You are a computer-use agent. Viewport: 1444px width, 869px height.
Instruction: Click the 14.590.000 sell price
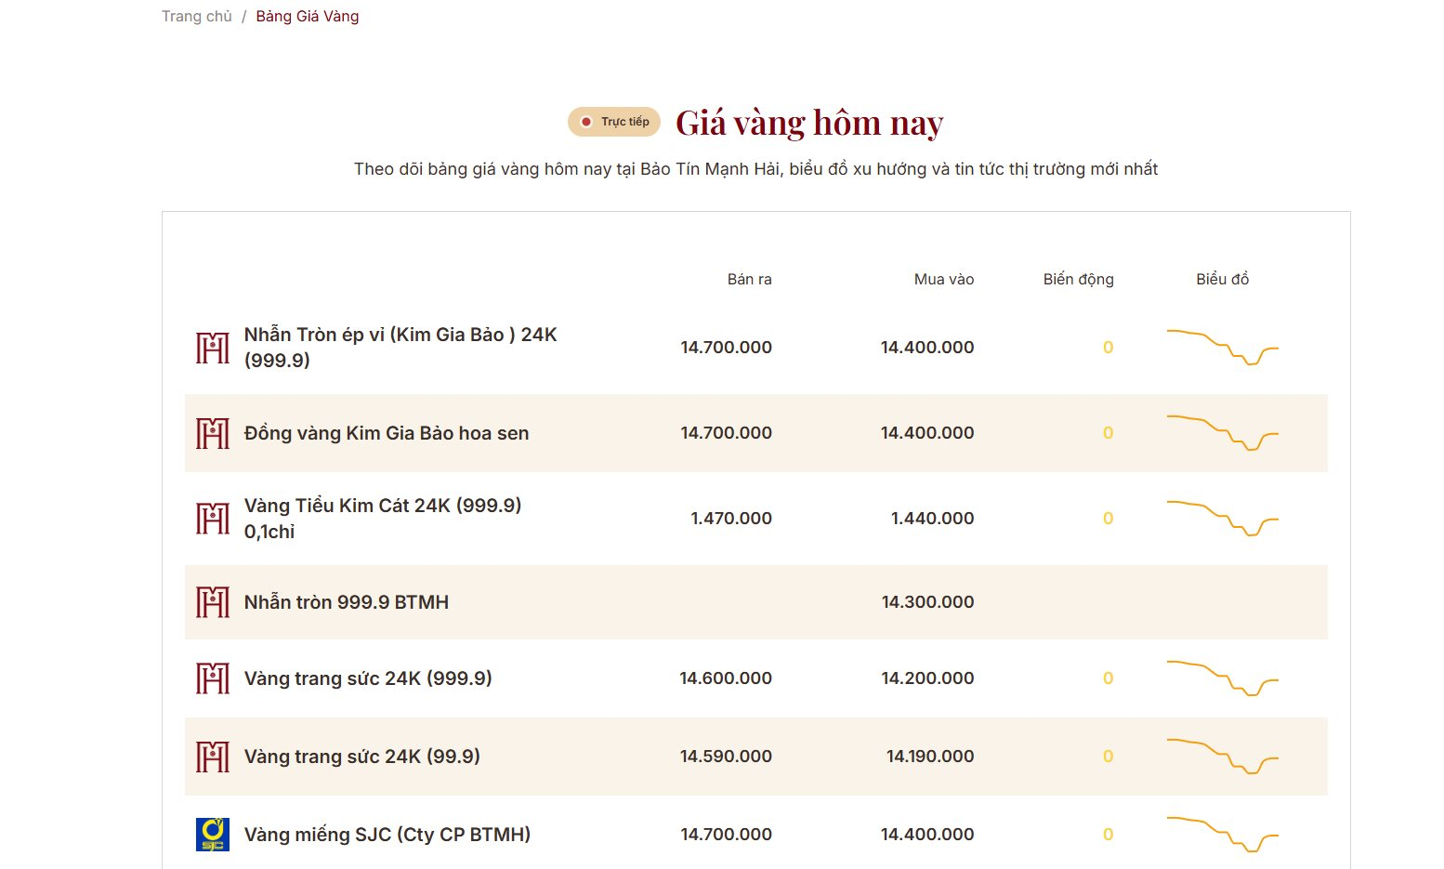726,757
